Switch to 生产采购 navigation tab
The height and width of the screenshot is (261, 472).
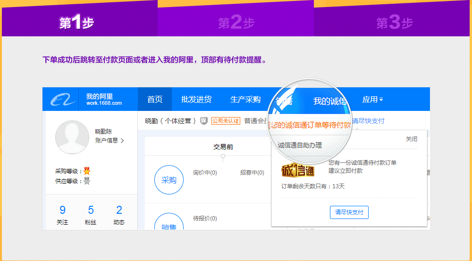[245, 100]
